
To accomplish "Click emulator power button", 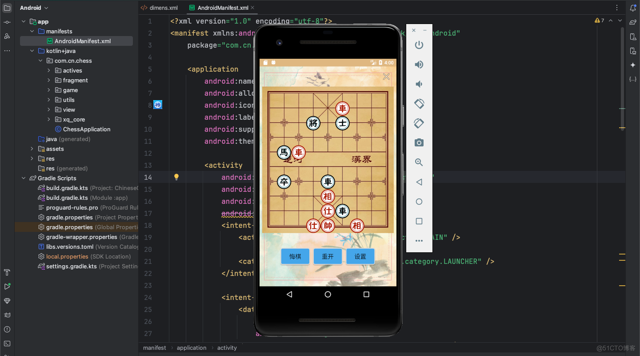I will tap(419, 45).
